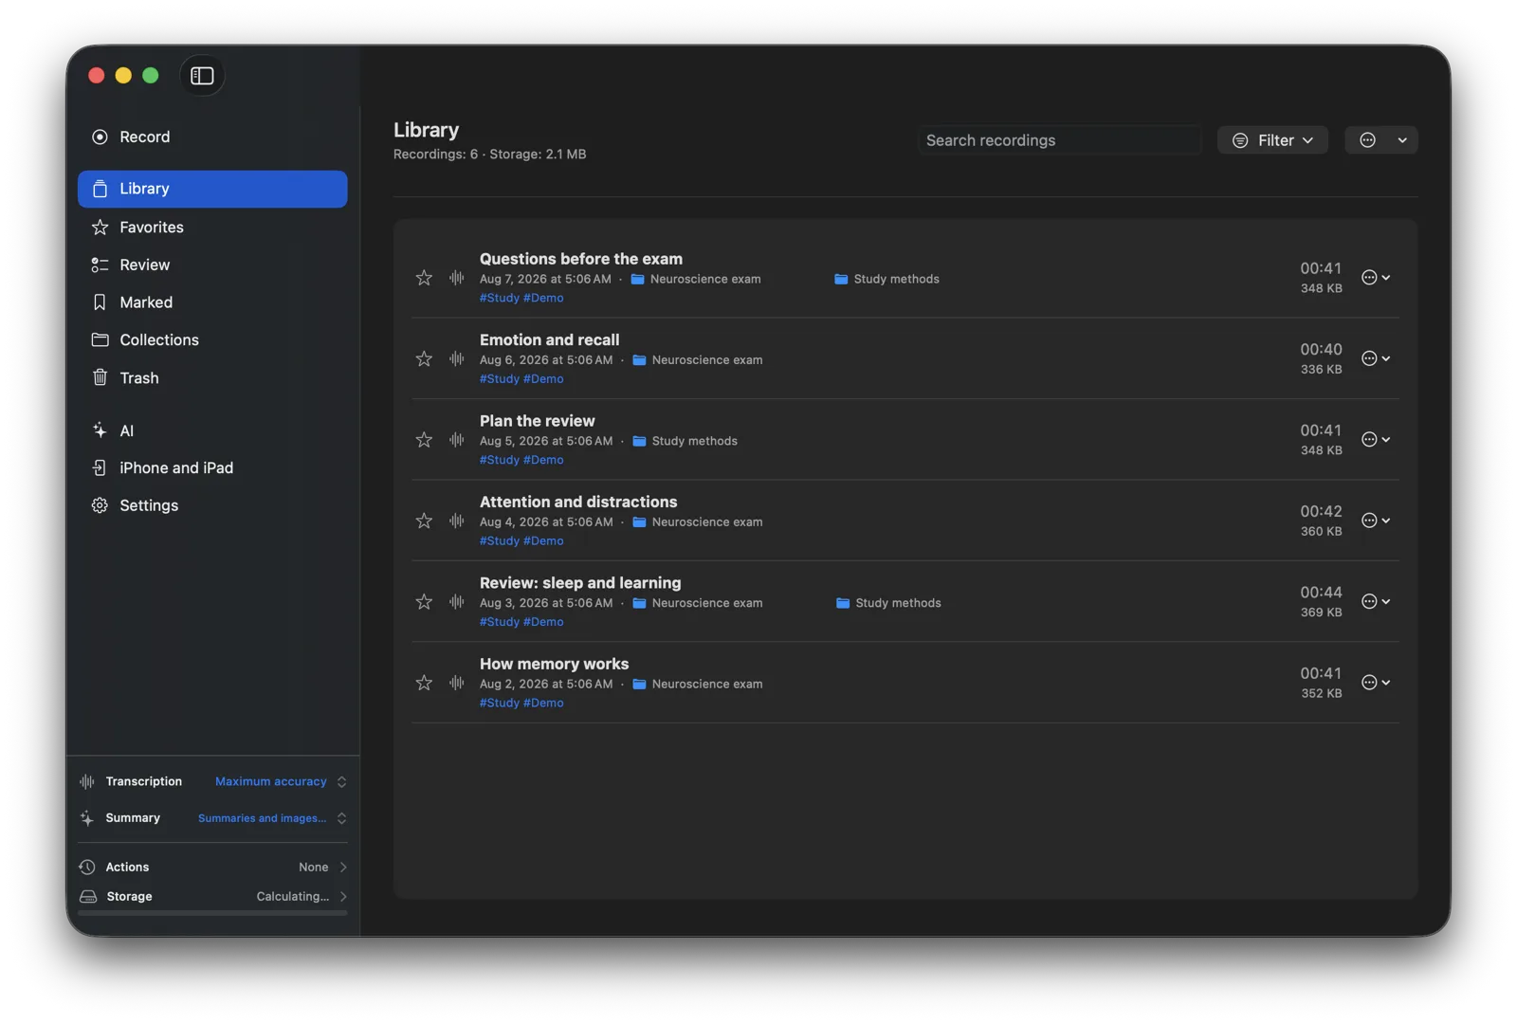1517x1024 pixels.
Task: Open the AI section
Action: coord(212,431)
